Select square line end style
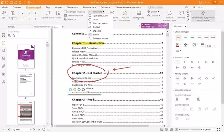The image size is (224, 132). (185, 84)
